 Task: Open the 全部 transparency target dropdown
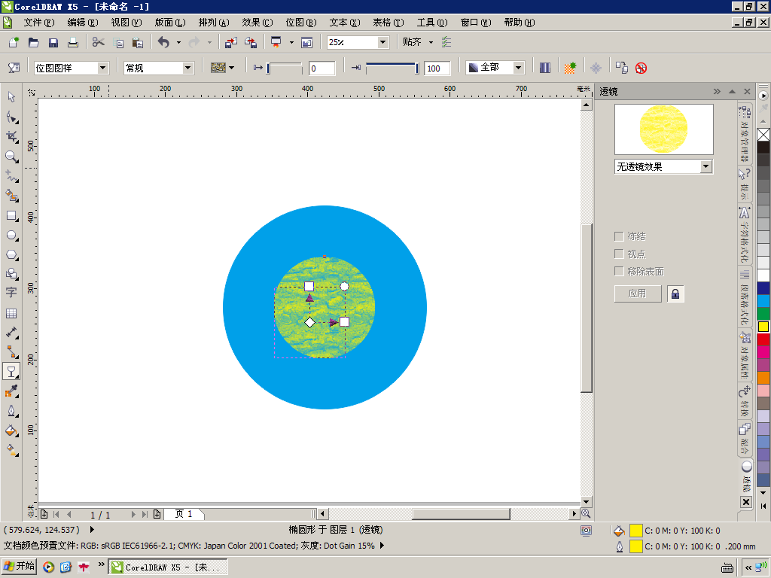518,68
